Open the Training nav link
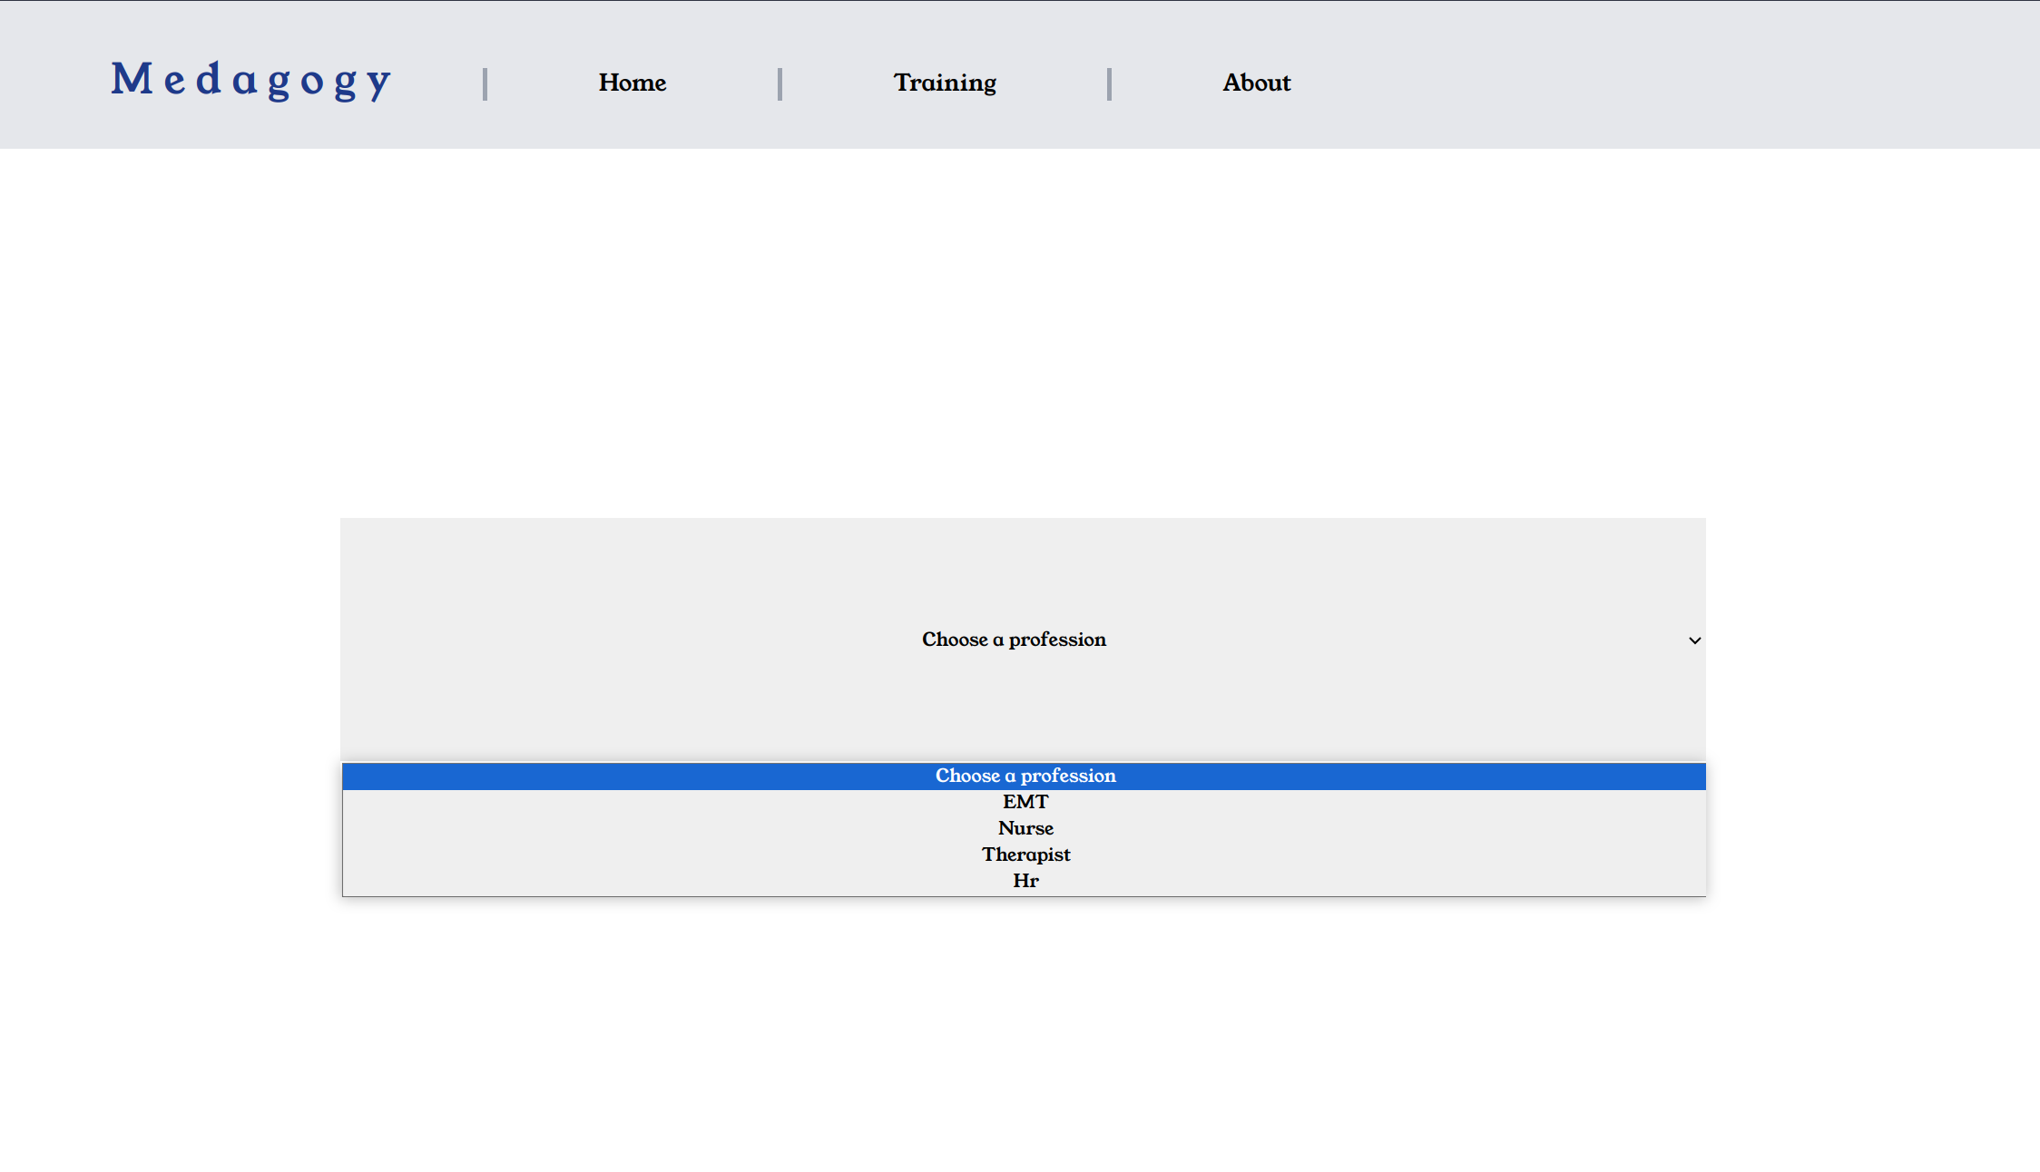 tap(945, 83)
